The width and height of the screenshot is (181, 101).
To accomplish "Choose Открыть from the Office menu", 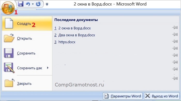I will [27, 38].
